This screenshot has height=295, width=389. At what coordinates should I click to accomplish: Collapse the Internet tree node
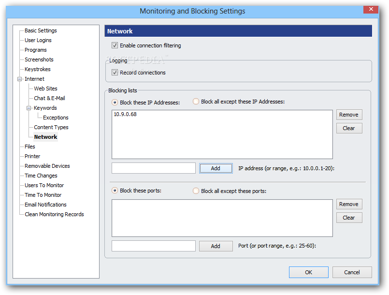(20, 79)
